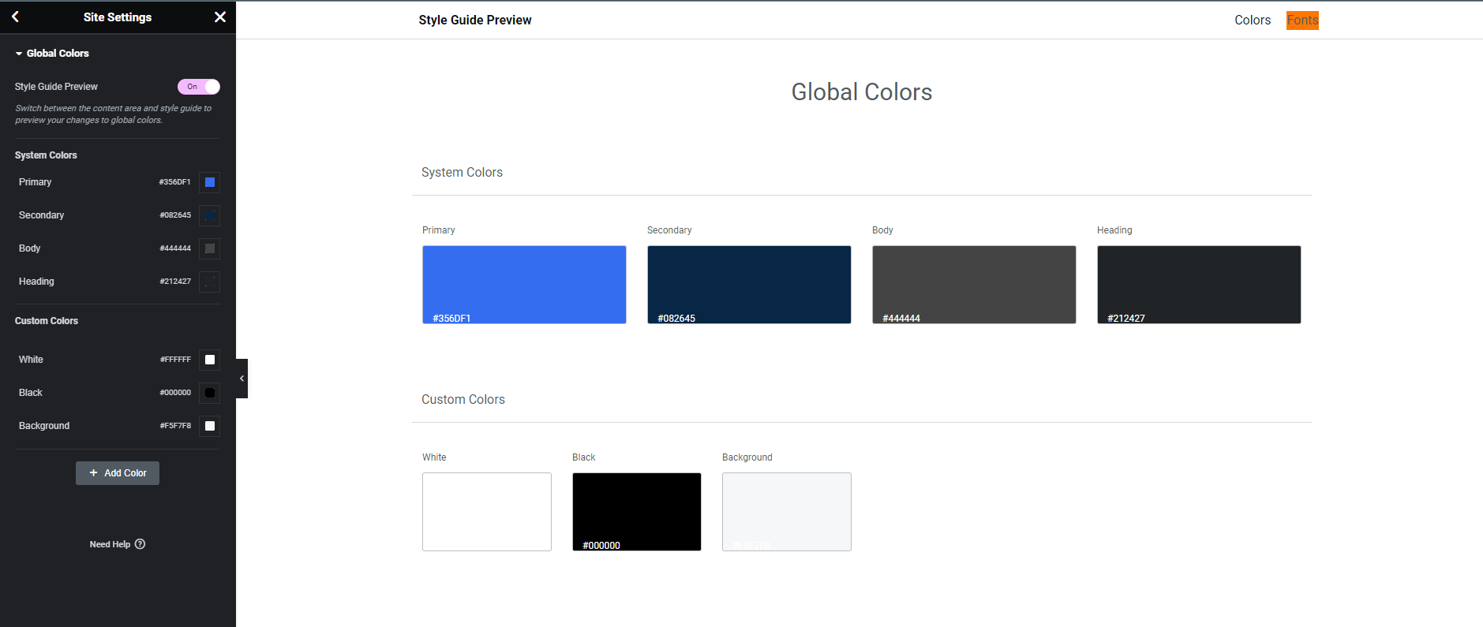Open the Heading color picker swatch in sidebar
Image resolution: width=1483 pixels, height=627 pixels.
tap(210, 282)
